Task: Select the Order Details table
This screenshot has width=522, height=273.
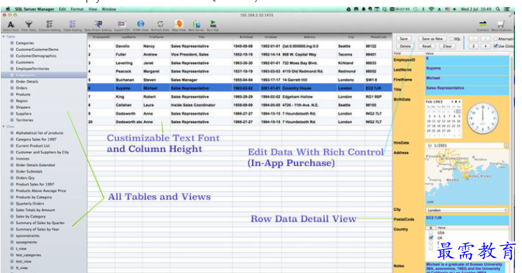Action: tap(27, 82)
